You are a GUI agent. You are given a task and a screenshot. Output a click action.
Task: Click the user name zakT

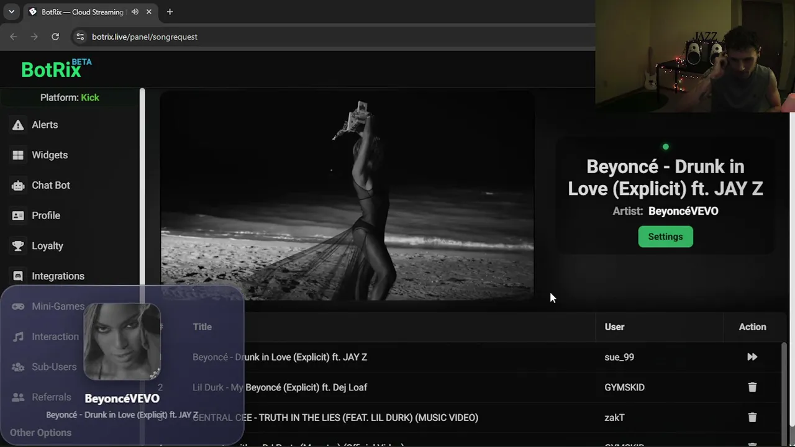click(614, 418)
